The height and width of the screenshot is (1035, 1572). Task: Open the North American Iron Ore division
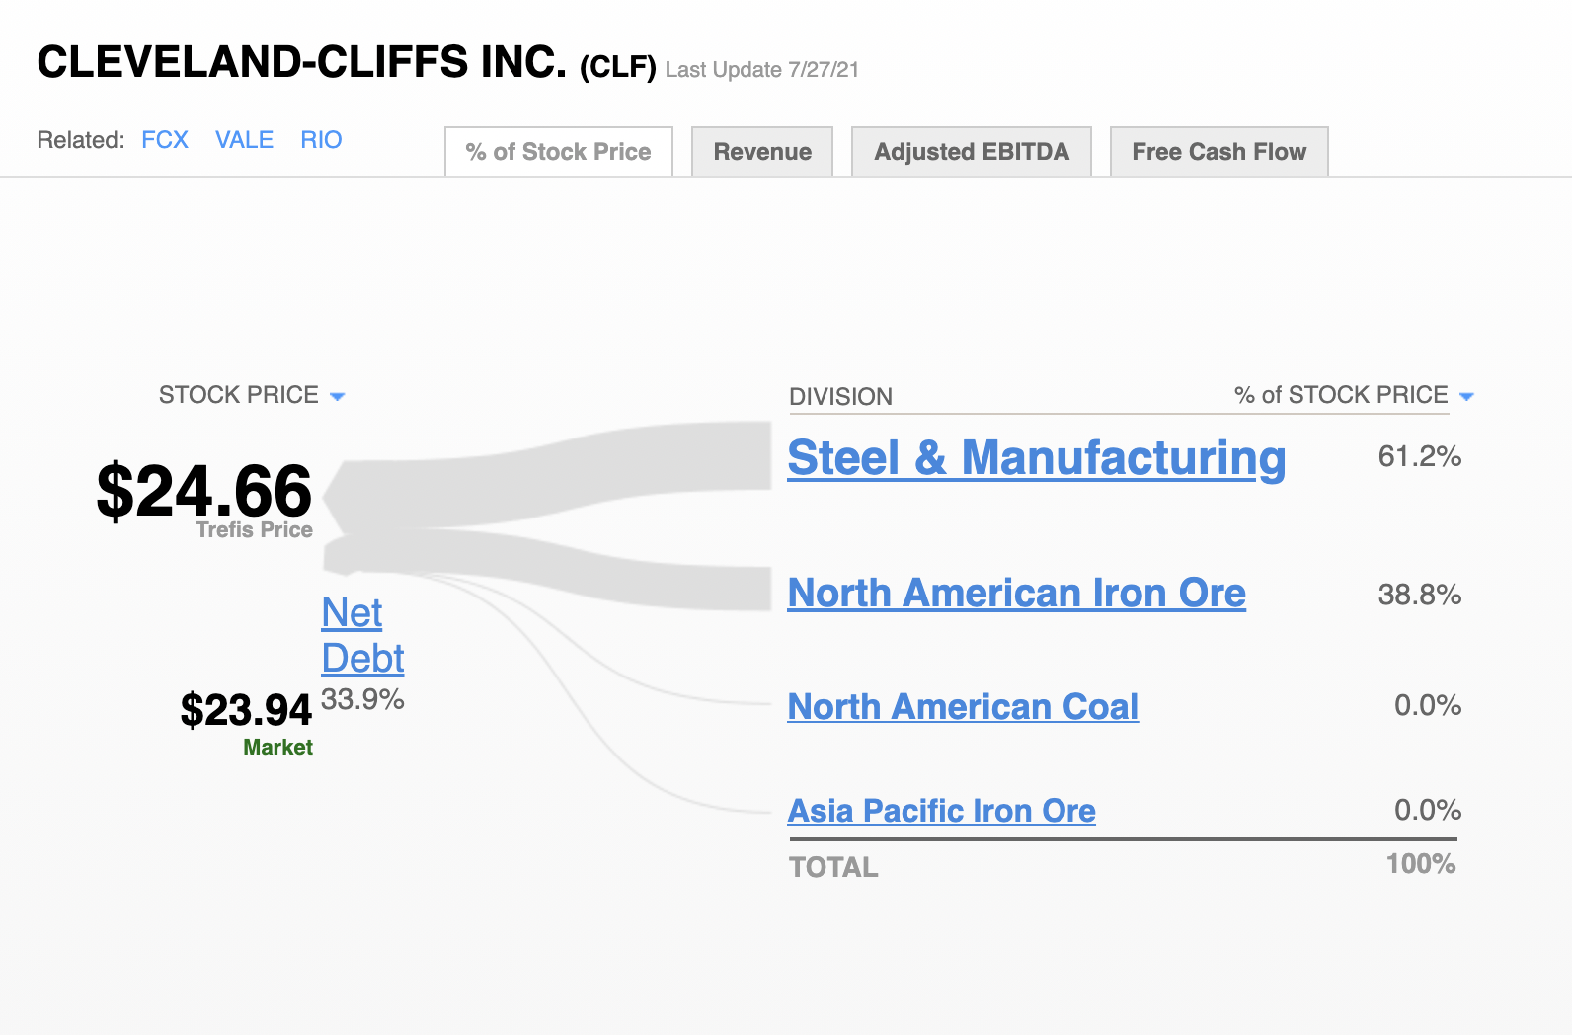pos(1017,594)
